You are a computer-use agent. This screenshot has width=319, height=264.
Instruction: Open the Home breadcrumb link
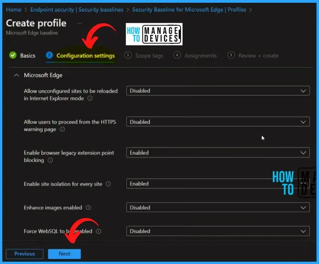(x=14, y=10)
